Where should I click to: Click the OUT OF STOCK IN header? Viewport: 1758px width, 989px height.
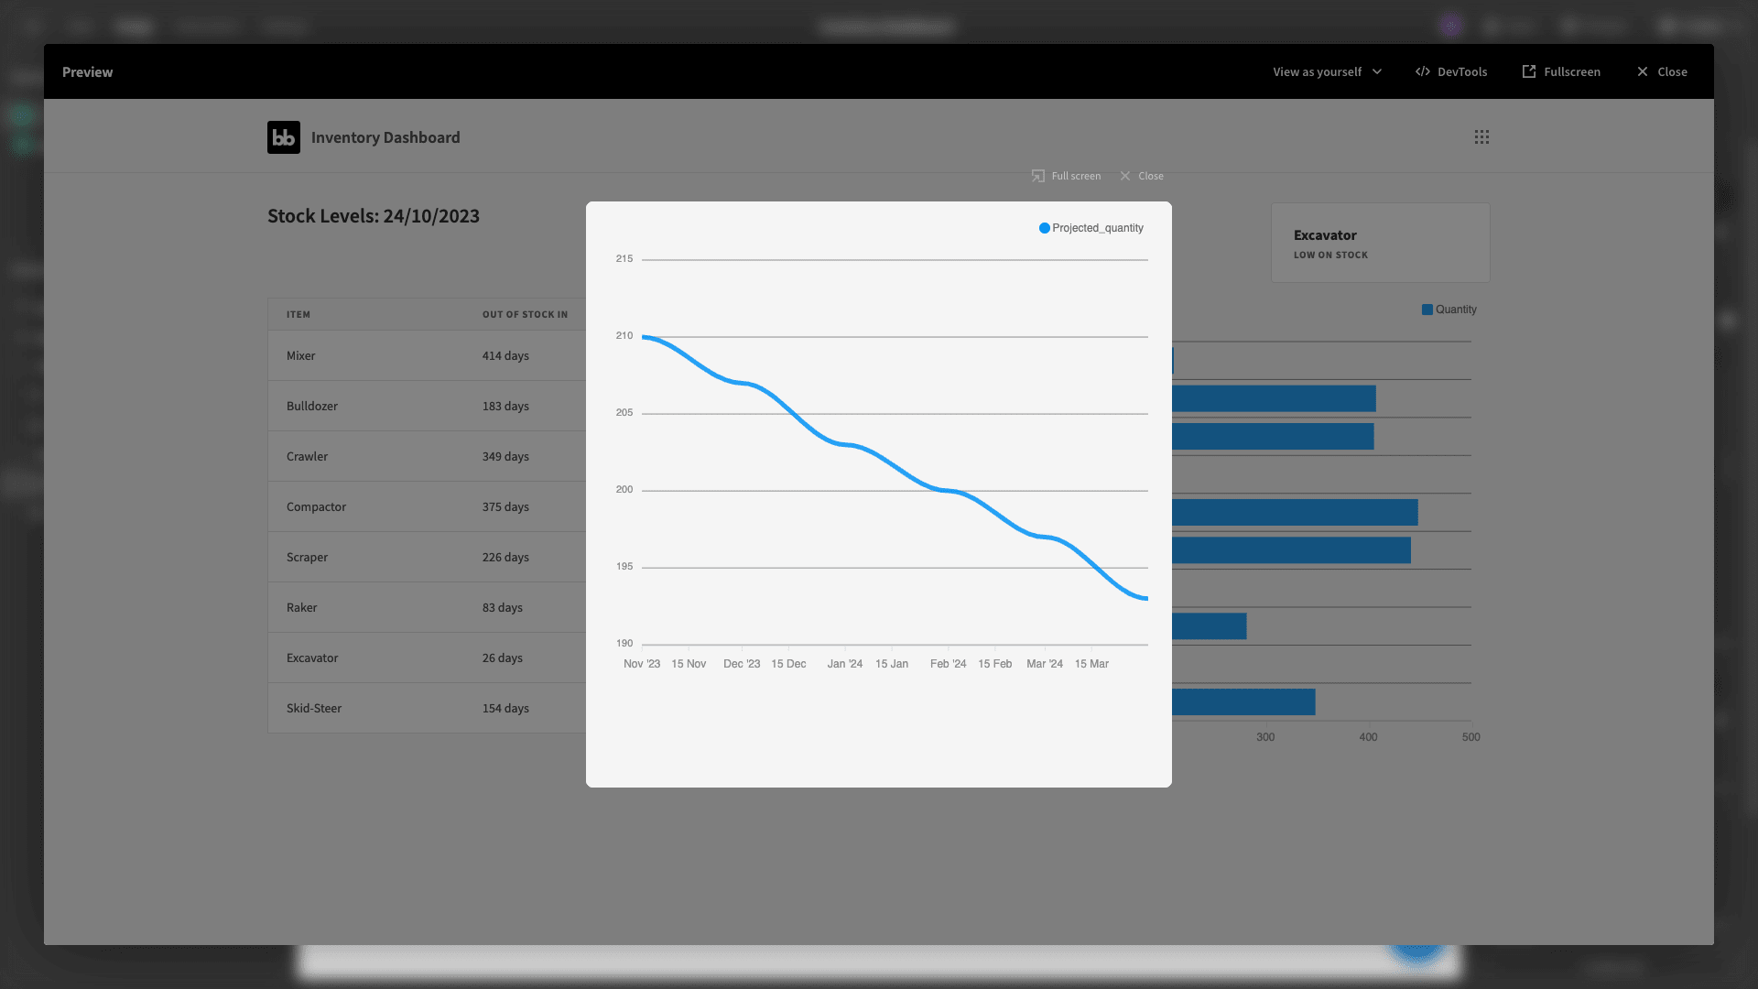(525, 314)
